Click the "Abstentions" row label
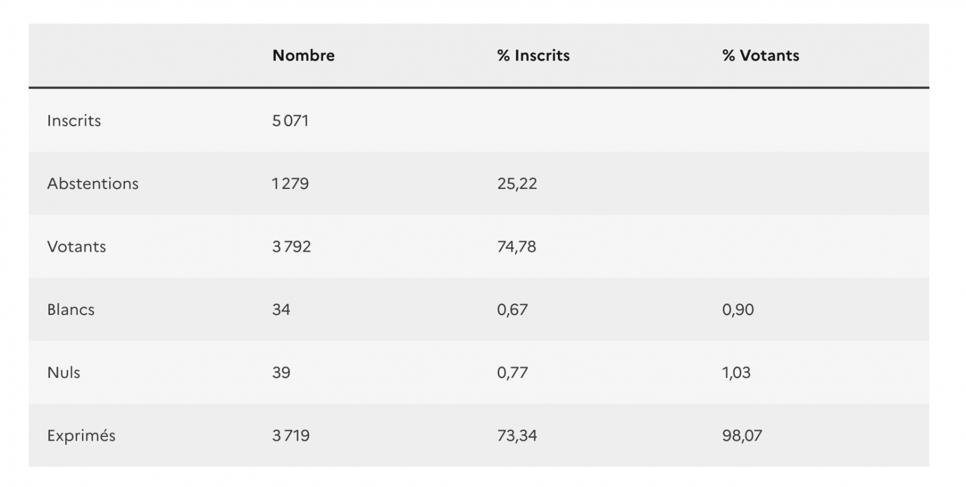Image resolution: width=966 pixels, height=487 pixels. 92,183
